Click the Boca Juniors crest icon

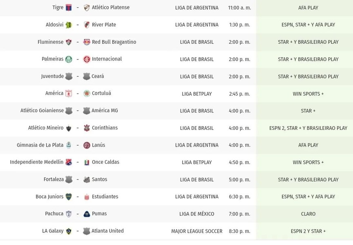tap(69, 197)
